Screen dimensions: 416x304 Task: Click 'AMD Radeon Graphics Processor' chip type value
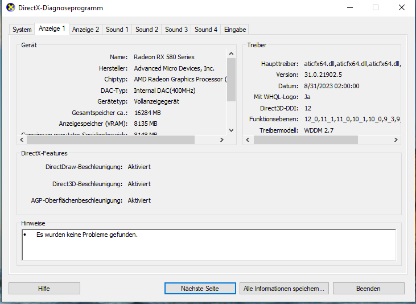click(180, 79)
